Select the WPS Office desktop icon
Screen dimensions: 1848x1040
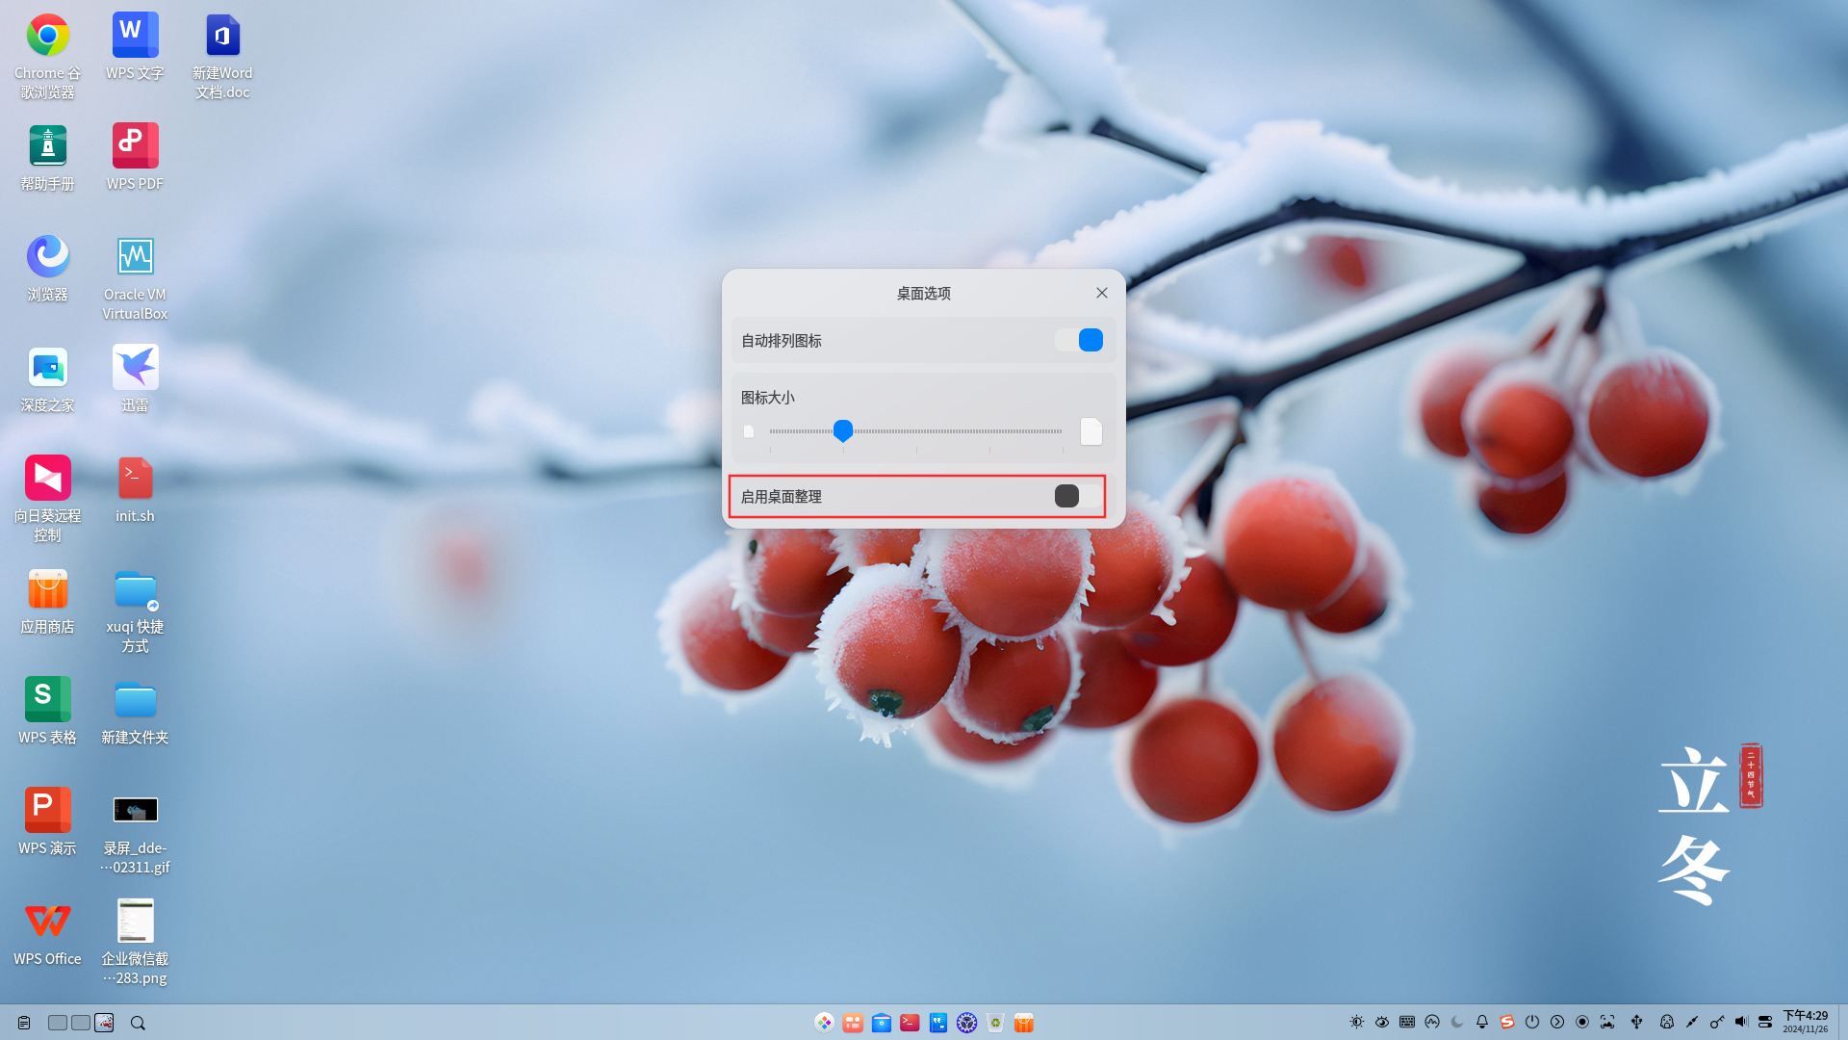tap(47, 933)
